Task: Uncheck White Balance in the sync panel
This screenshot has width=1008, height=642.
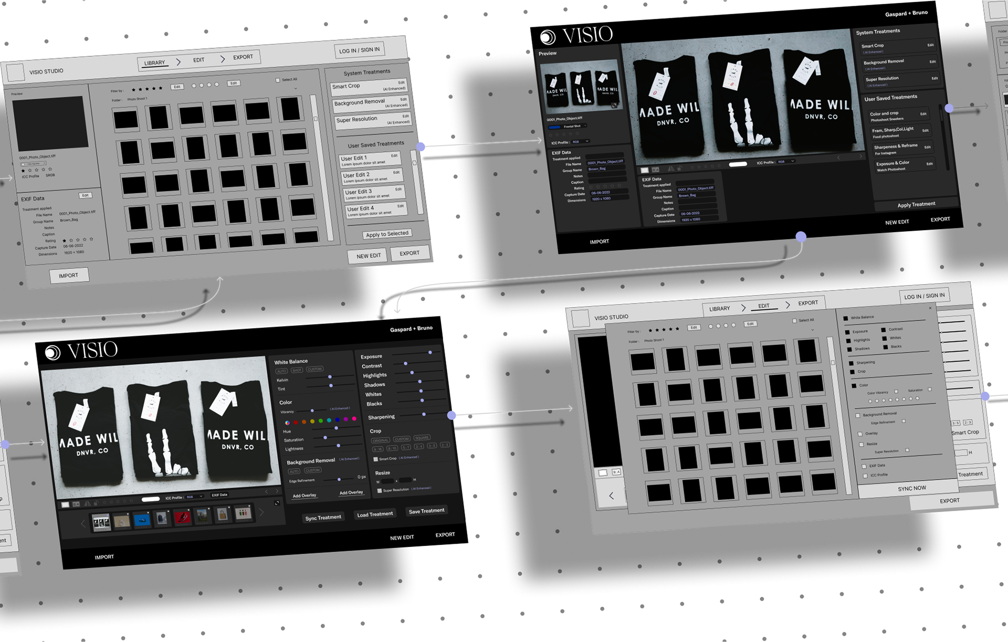Action: pos(845,318)
